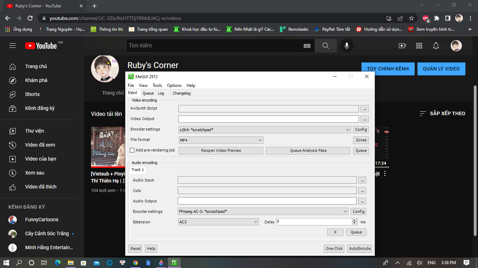Viewport: 478px width, 268px height.
Task: Open the File menu in MeGUI
Action: tap(131, 85)
